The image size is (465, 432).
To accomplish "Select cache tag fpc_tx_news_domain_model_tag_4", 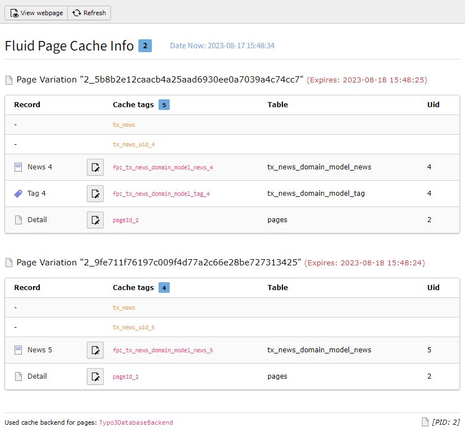I will coord(161,194).
